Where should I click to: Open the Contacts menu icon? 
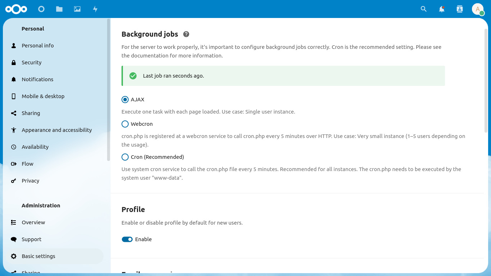click(x=460, y=9)
